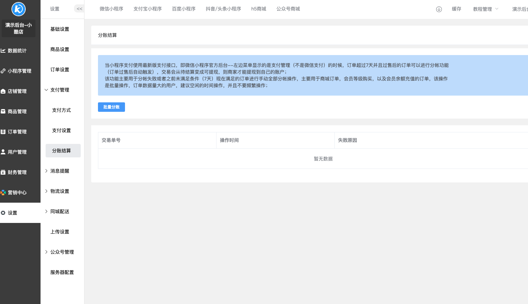The width and height of the screenshot is (528, 304).
Task: Open 数据统计 chart icon in sidebar
Action: (x=3, y=51)
